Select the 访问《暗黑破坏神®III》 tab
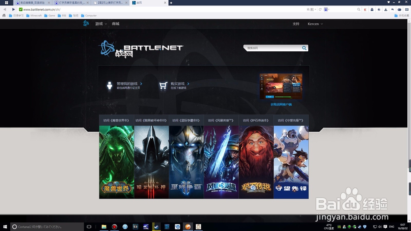Image resolution: width=411 pixels, height=231 pixels. (151, 120)
